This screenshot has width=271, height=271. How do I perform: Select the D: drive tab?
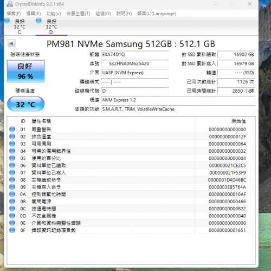51,27
